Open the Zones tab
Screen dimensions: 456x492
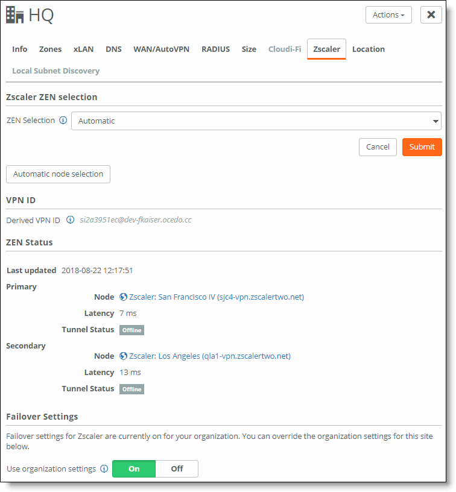[x=50, y=49]
